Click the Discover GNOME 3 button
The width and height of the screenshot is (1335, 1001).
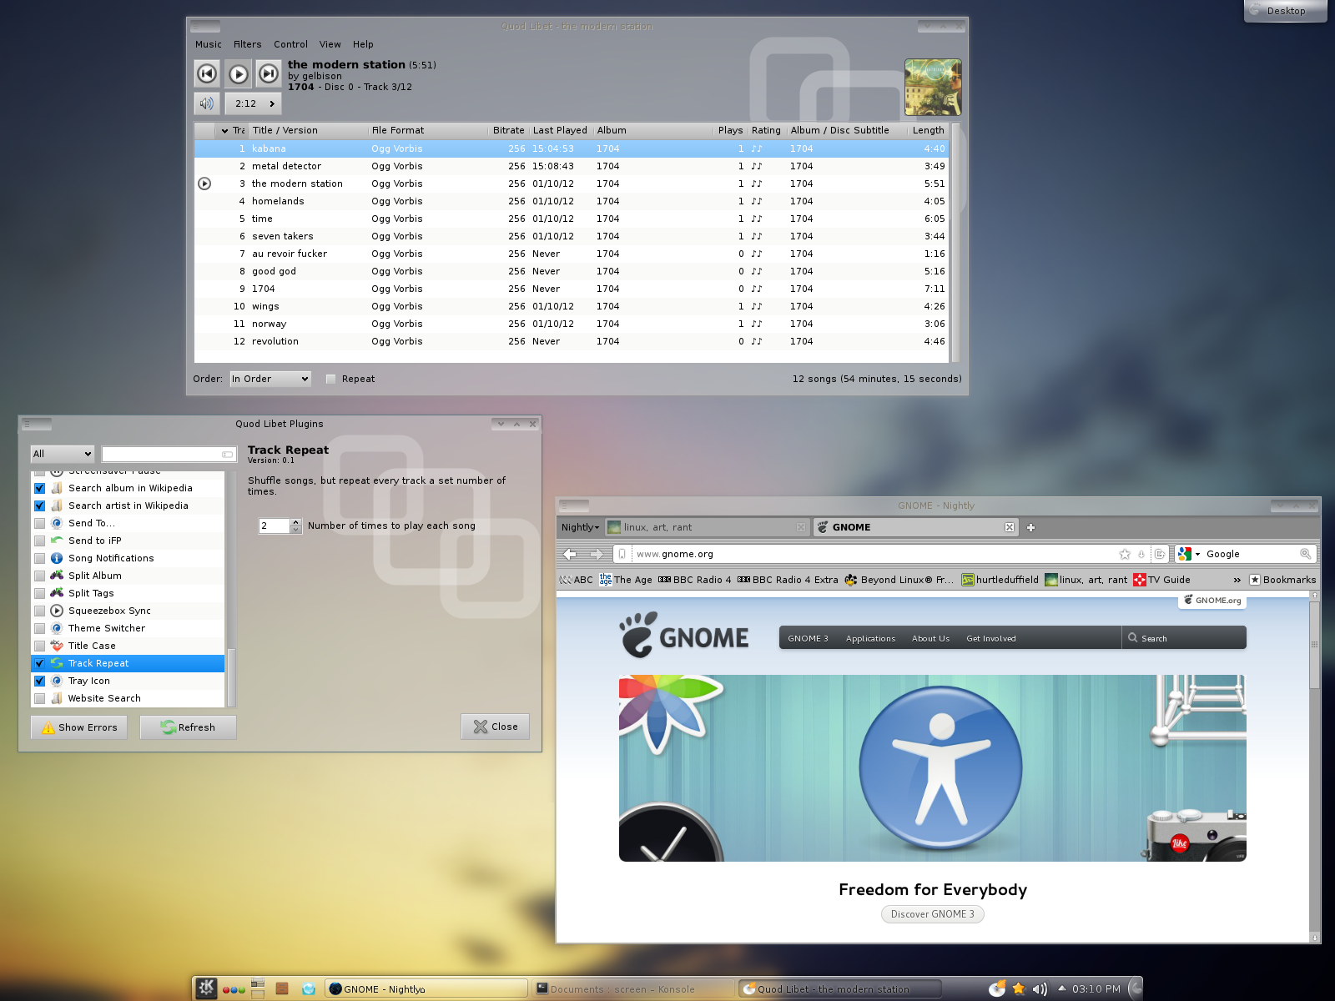coord(933,914)
